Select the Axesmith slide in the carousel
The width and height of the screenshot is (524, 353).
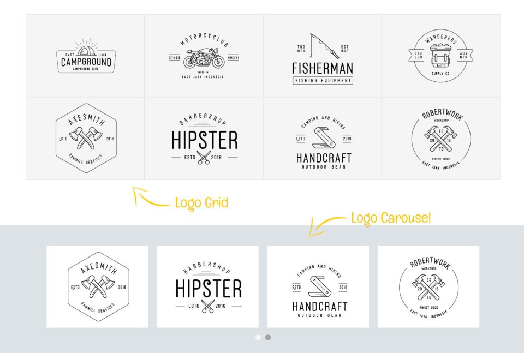pos(97,287)
